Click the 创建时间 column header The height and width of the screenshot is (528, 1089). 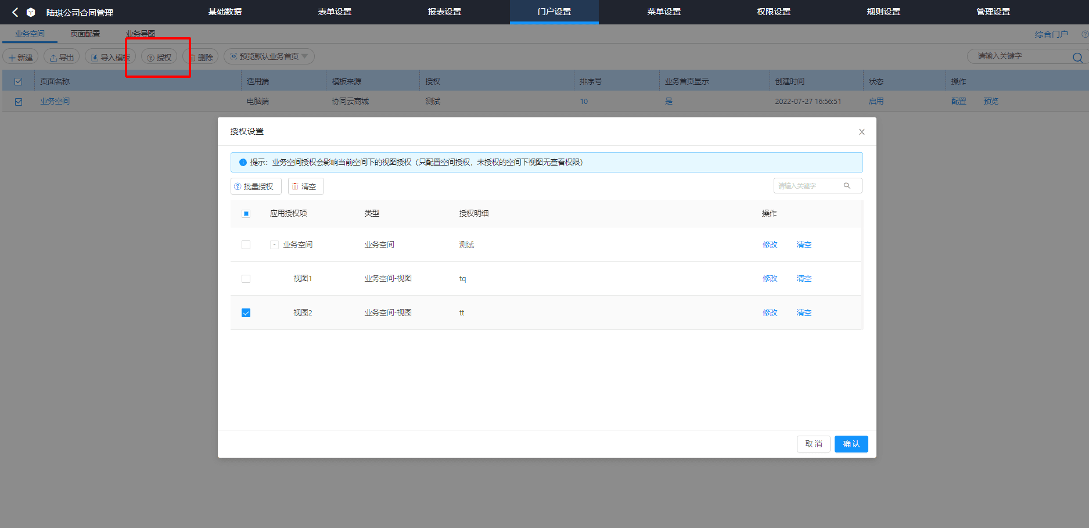pos(790,81)
